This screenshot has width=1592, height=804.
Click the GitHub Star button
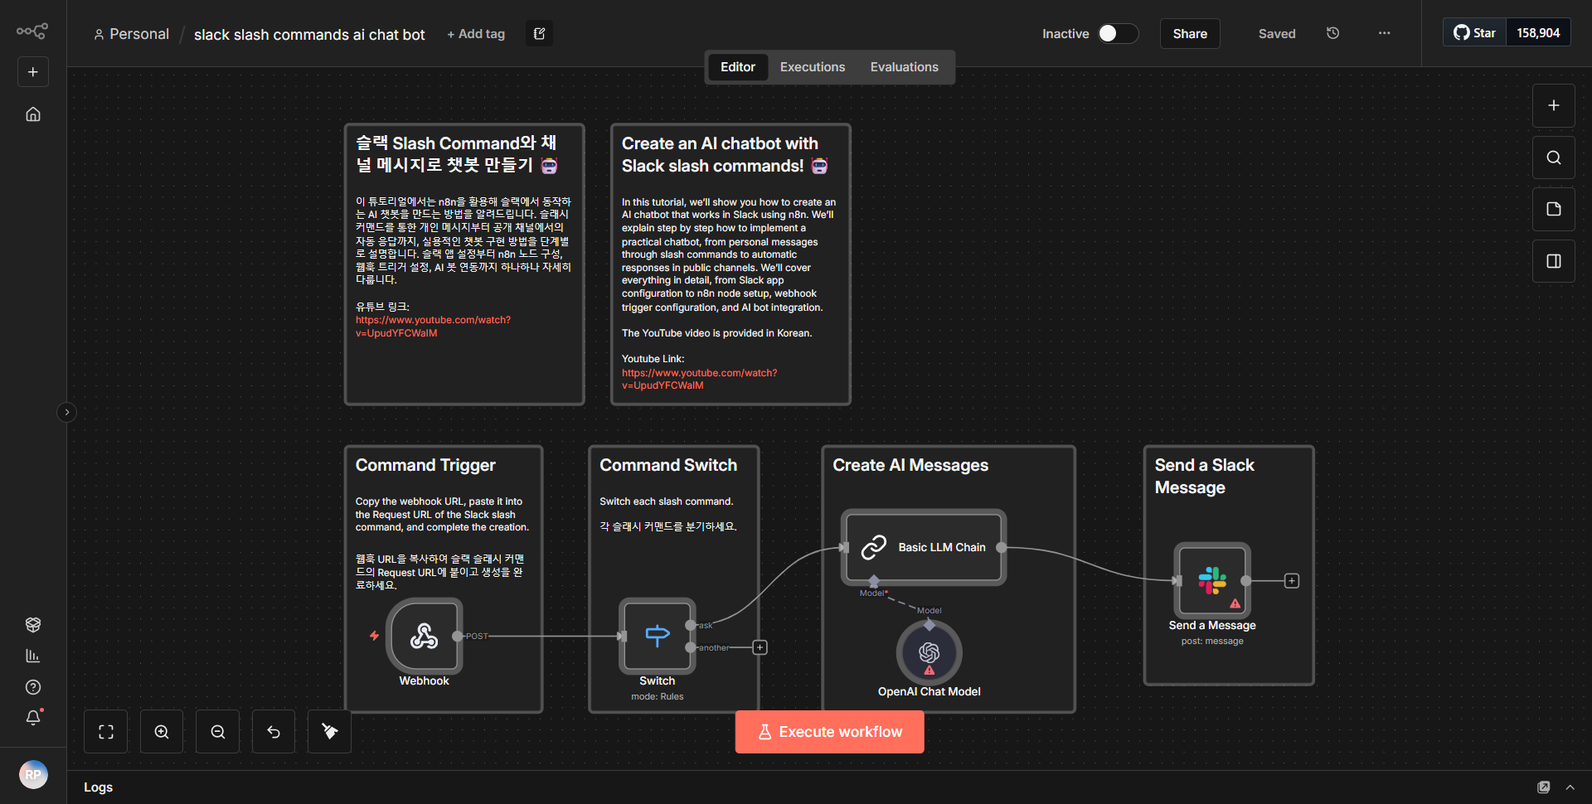[1474, 33]
